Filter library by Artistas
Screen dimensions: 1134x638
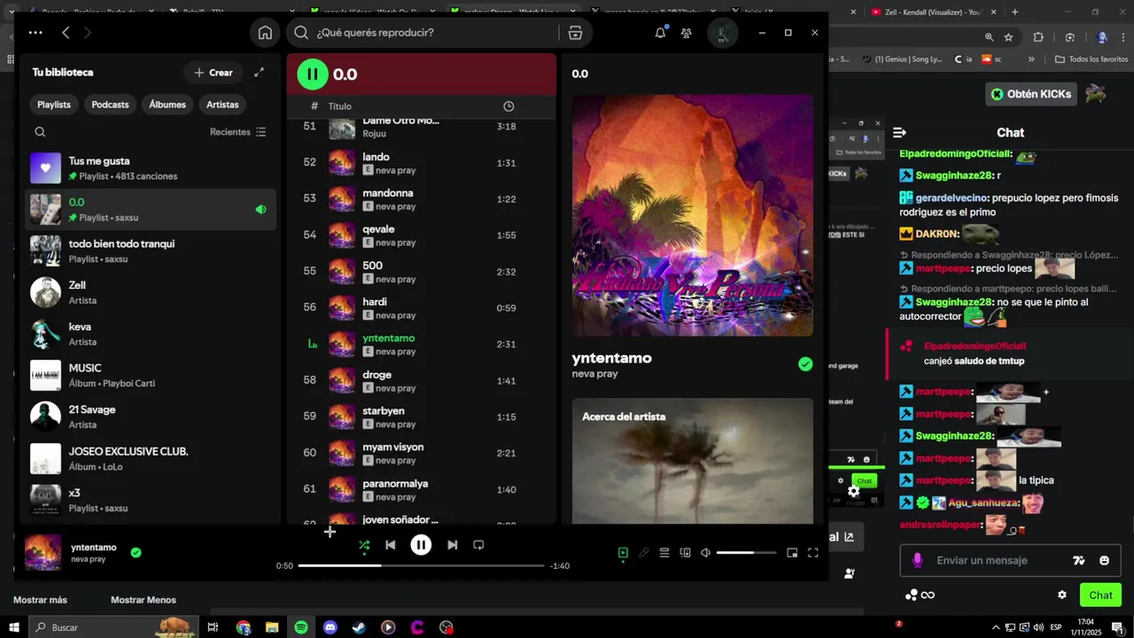click(x=222, y=105)
